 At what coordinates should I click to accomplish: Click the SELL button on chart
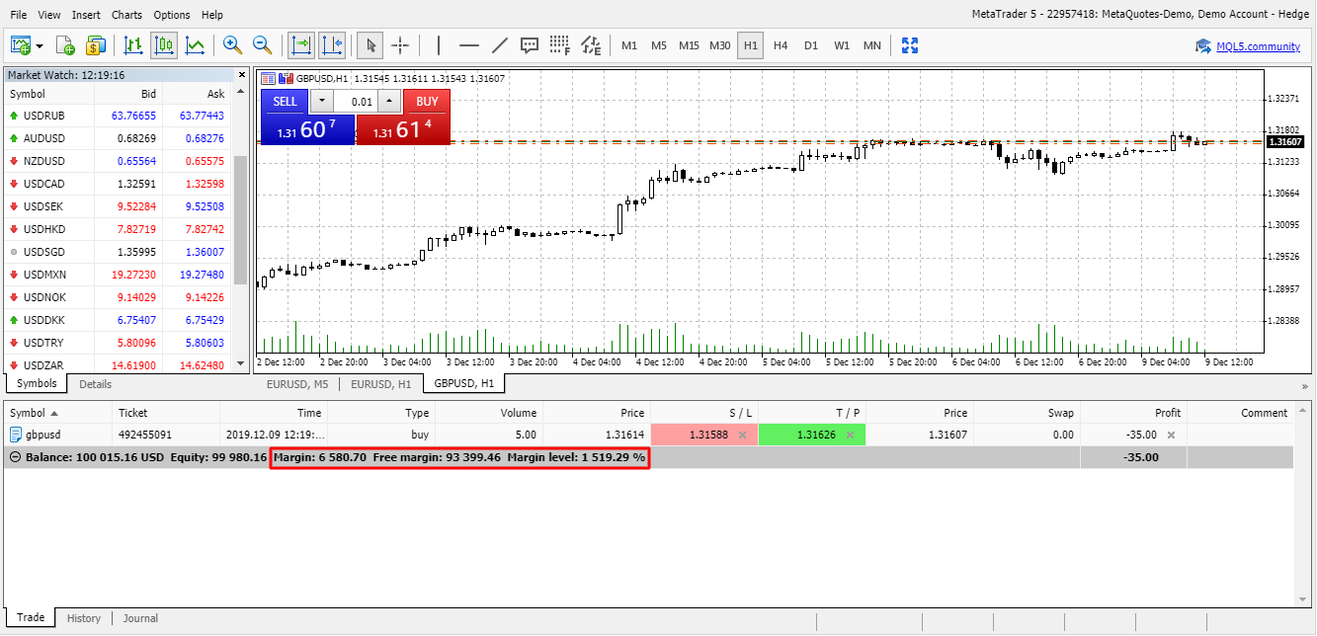point(285,102)
